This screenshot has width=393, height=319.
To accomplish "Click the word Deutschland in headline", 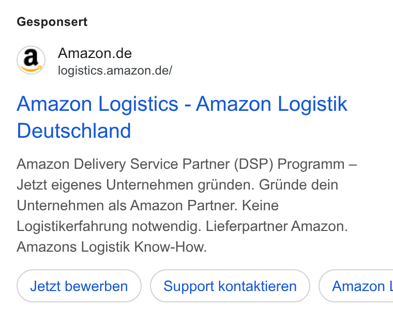I will point(74,130).
